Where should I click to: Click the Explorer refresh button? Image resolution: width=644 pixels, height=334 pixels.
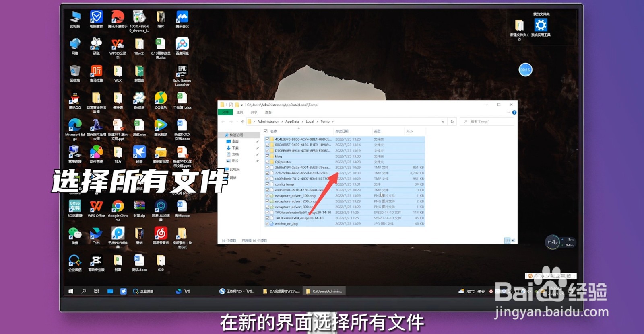tap(452, 121)
